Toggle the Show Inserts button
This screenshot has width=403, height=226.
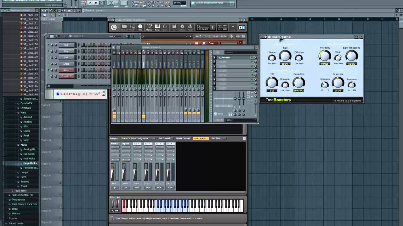click(x=201, y=138)
